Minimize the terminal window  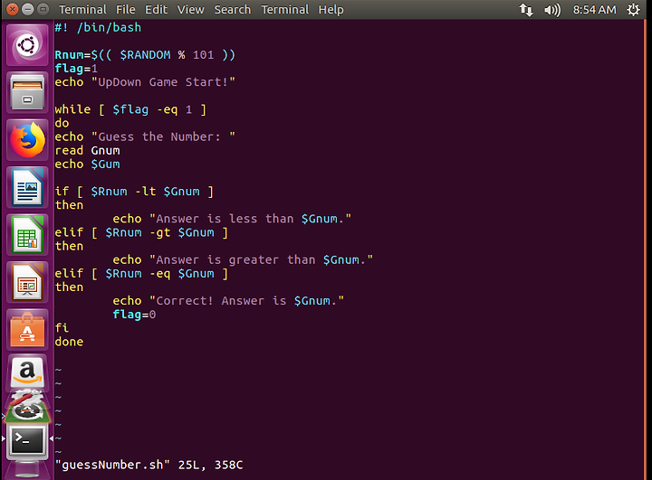point(27,9)
